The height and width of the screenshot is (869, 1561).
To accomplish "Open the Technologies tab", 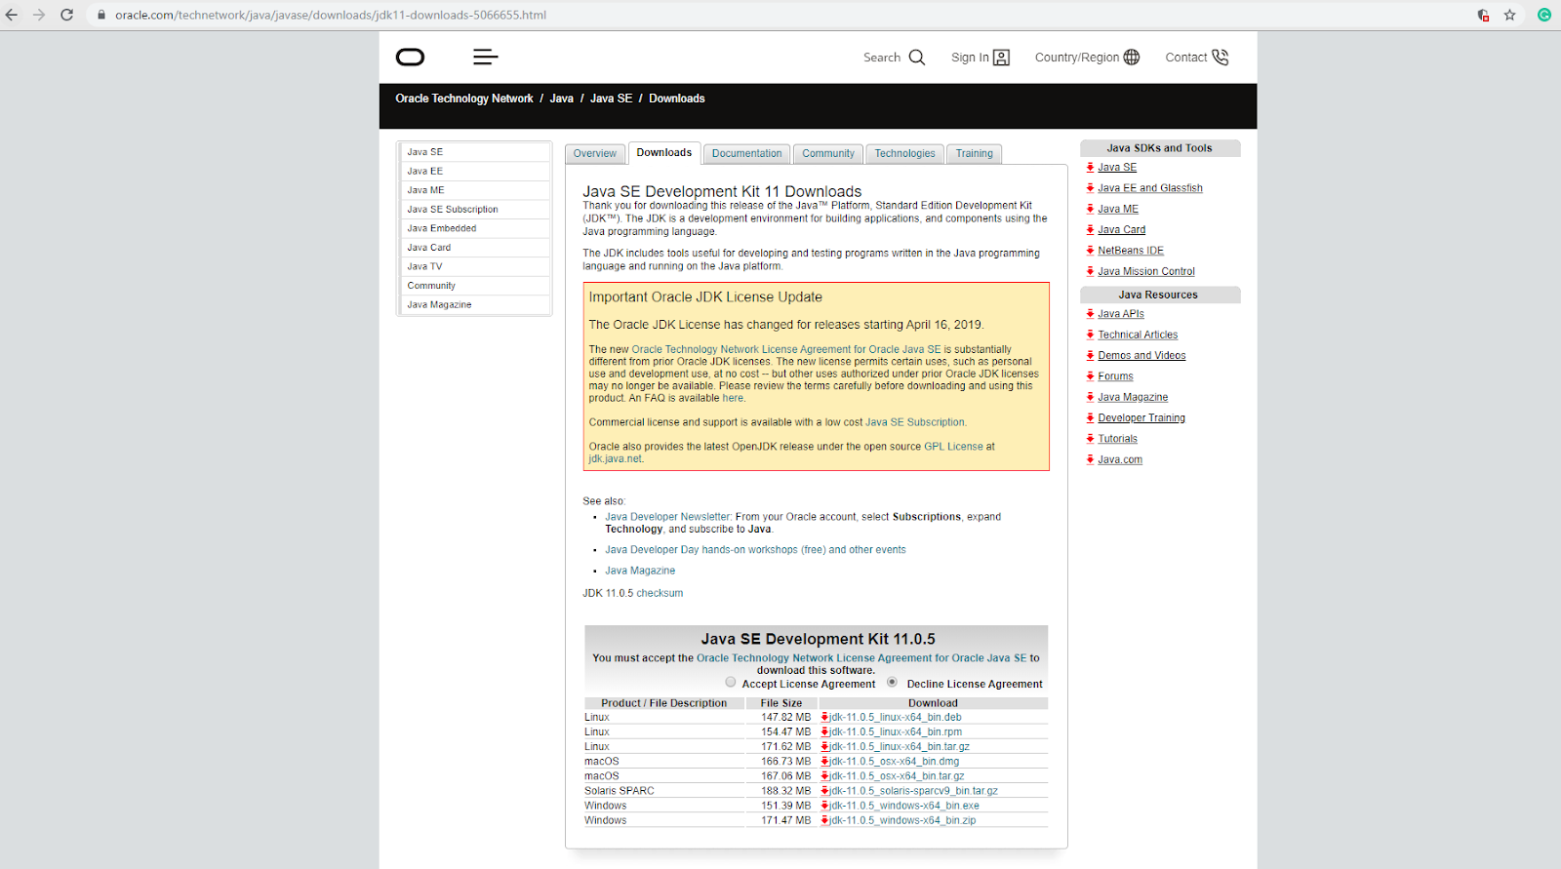I will [x=904, y=154].
